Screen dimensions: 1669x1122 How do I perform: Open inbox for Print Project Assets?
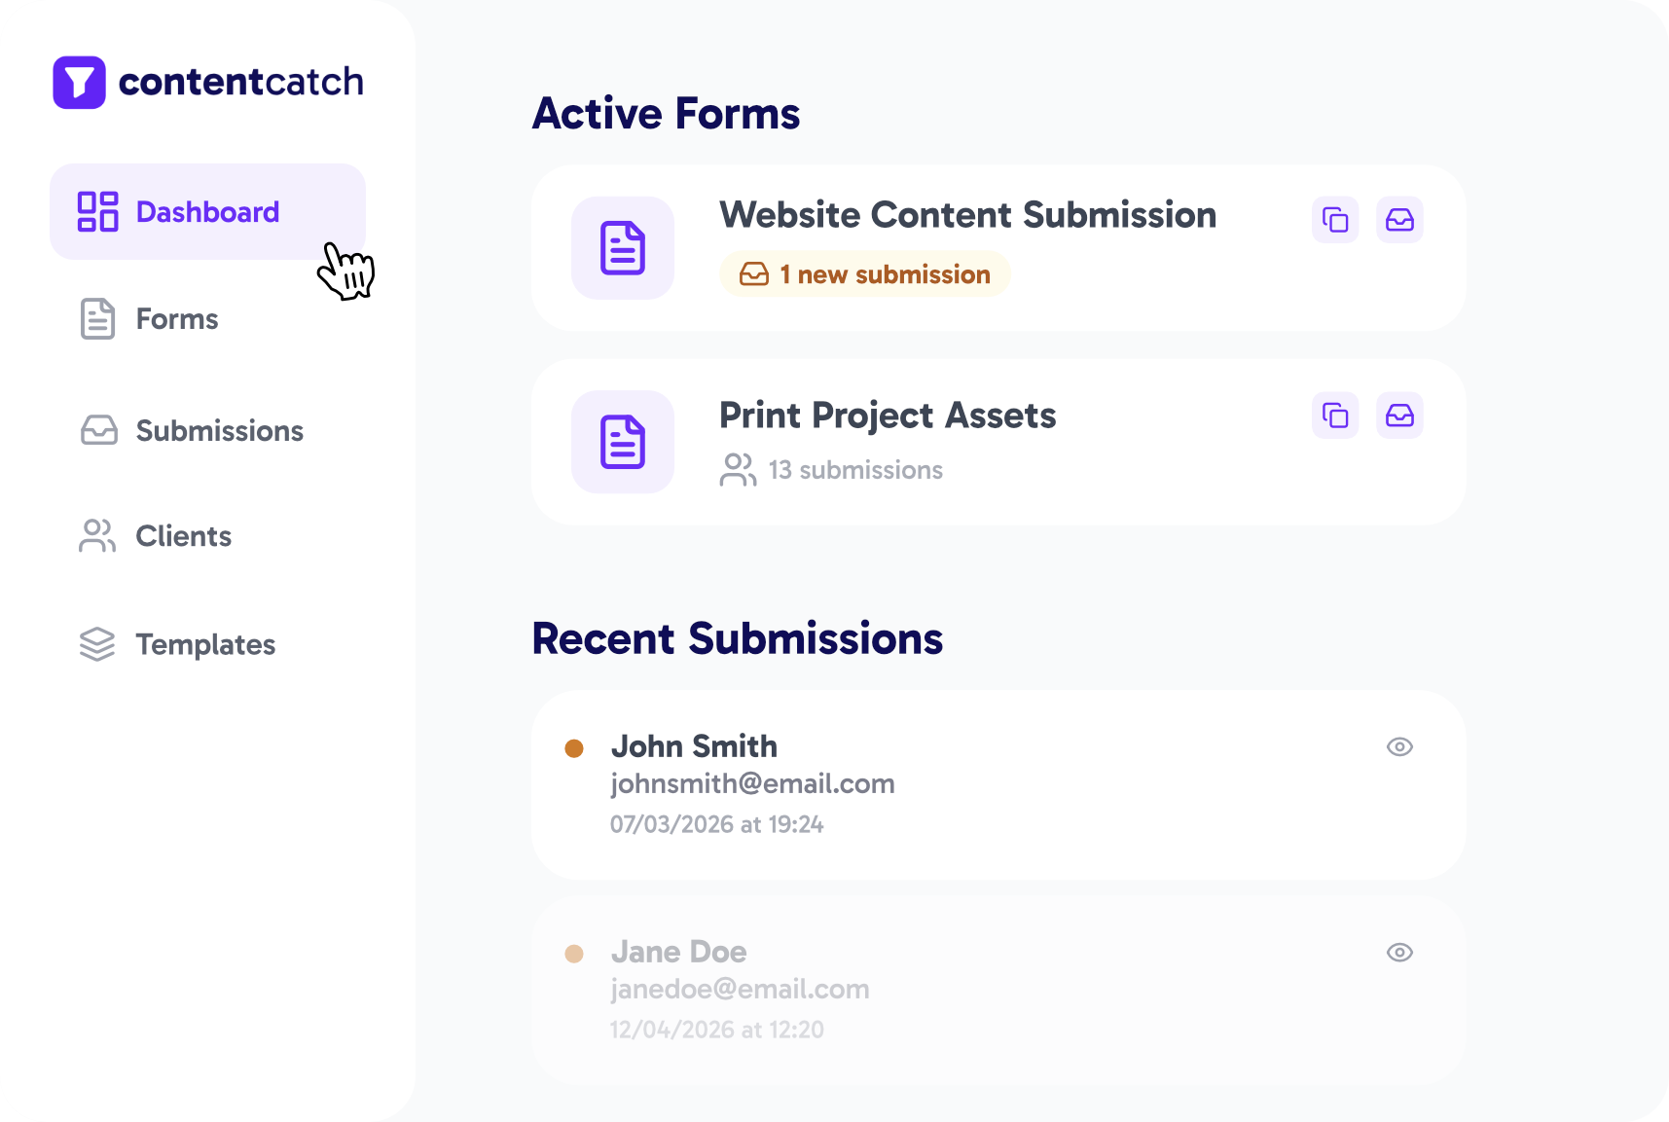[x=1399, y=416]
